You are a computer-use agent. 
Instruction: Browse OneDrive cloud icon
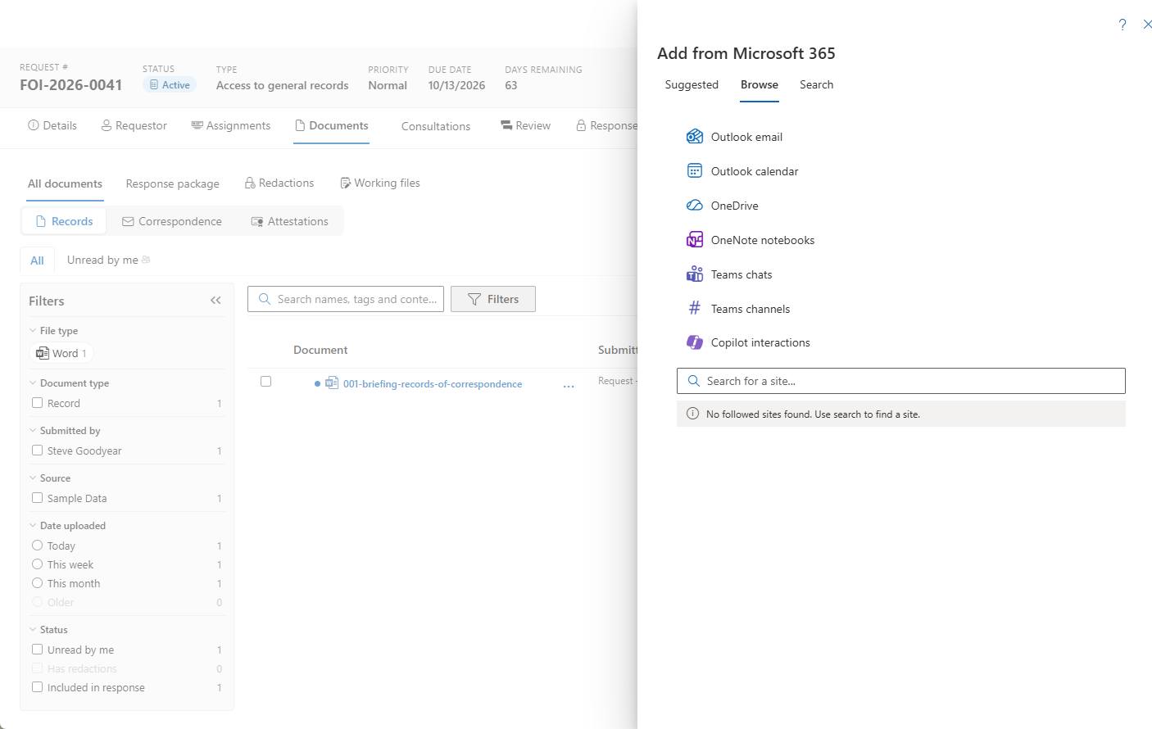click(x=695, y=205)
